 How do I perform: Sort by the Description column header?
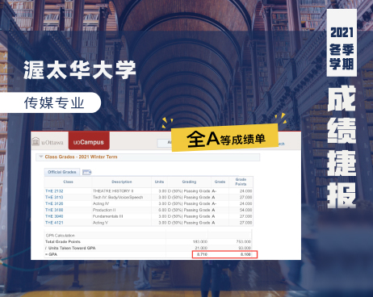(x=122, y=182)
